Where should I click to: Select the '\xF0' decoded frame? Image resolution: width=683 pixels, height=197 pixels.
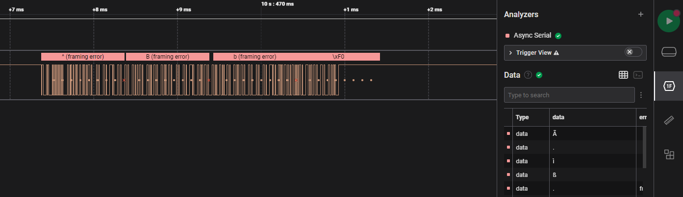click(338, 57)
